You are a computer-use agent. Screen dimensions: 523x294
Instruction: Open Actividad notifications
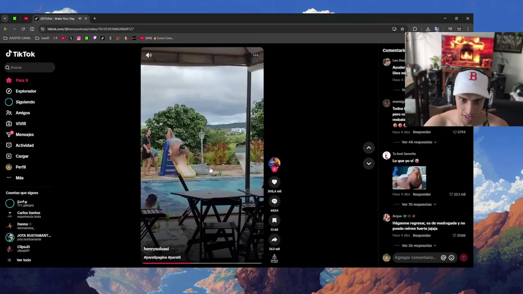pos(20,145)
